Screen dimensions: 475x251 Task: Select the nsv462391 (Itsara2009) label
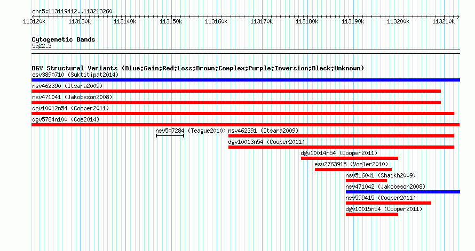[263, 131]
